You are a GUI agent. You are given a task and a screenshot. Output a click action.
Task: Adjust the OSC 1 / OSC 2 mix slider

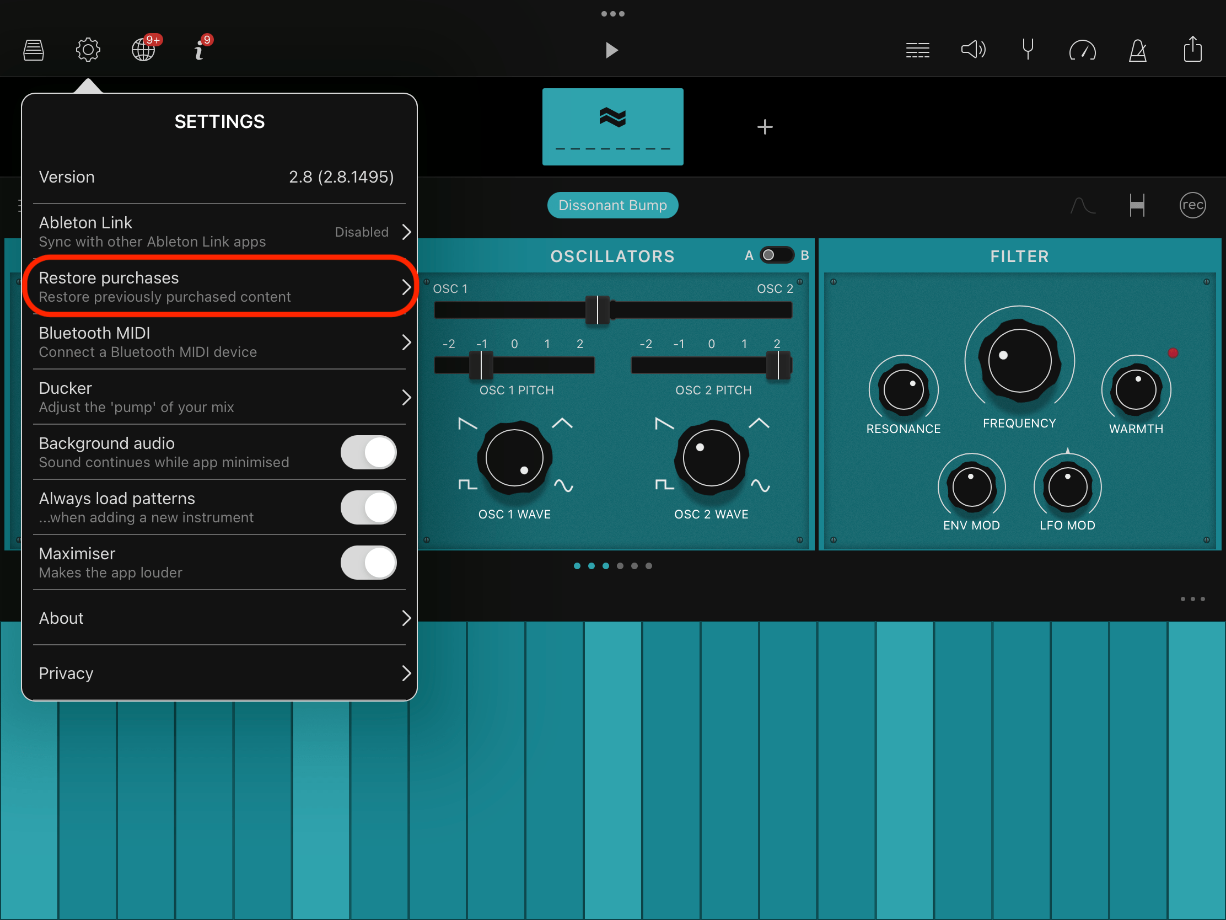coord(612,309)
